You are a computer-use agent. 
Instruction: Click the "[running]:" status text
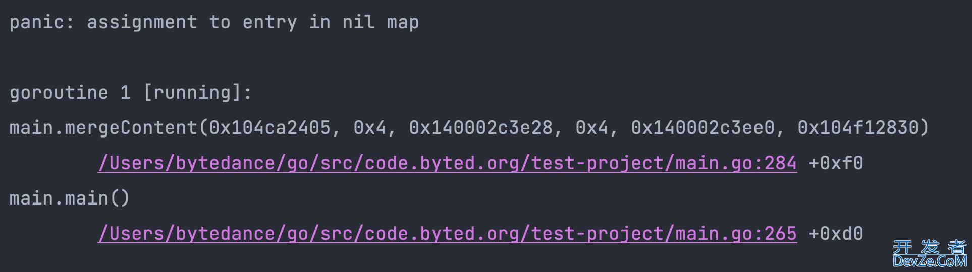[x=197, y=93]
